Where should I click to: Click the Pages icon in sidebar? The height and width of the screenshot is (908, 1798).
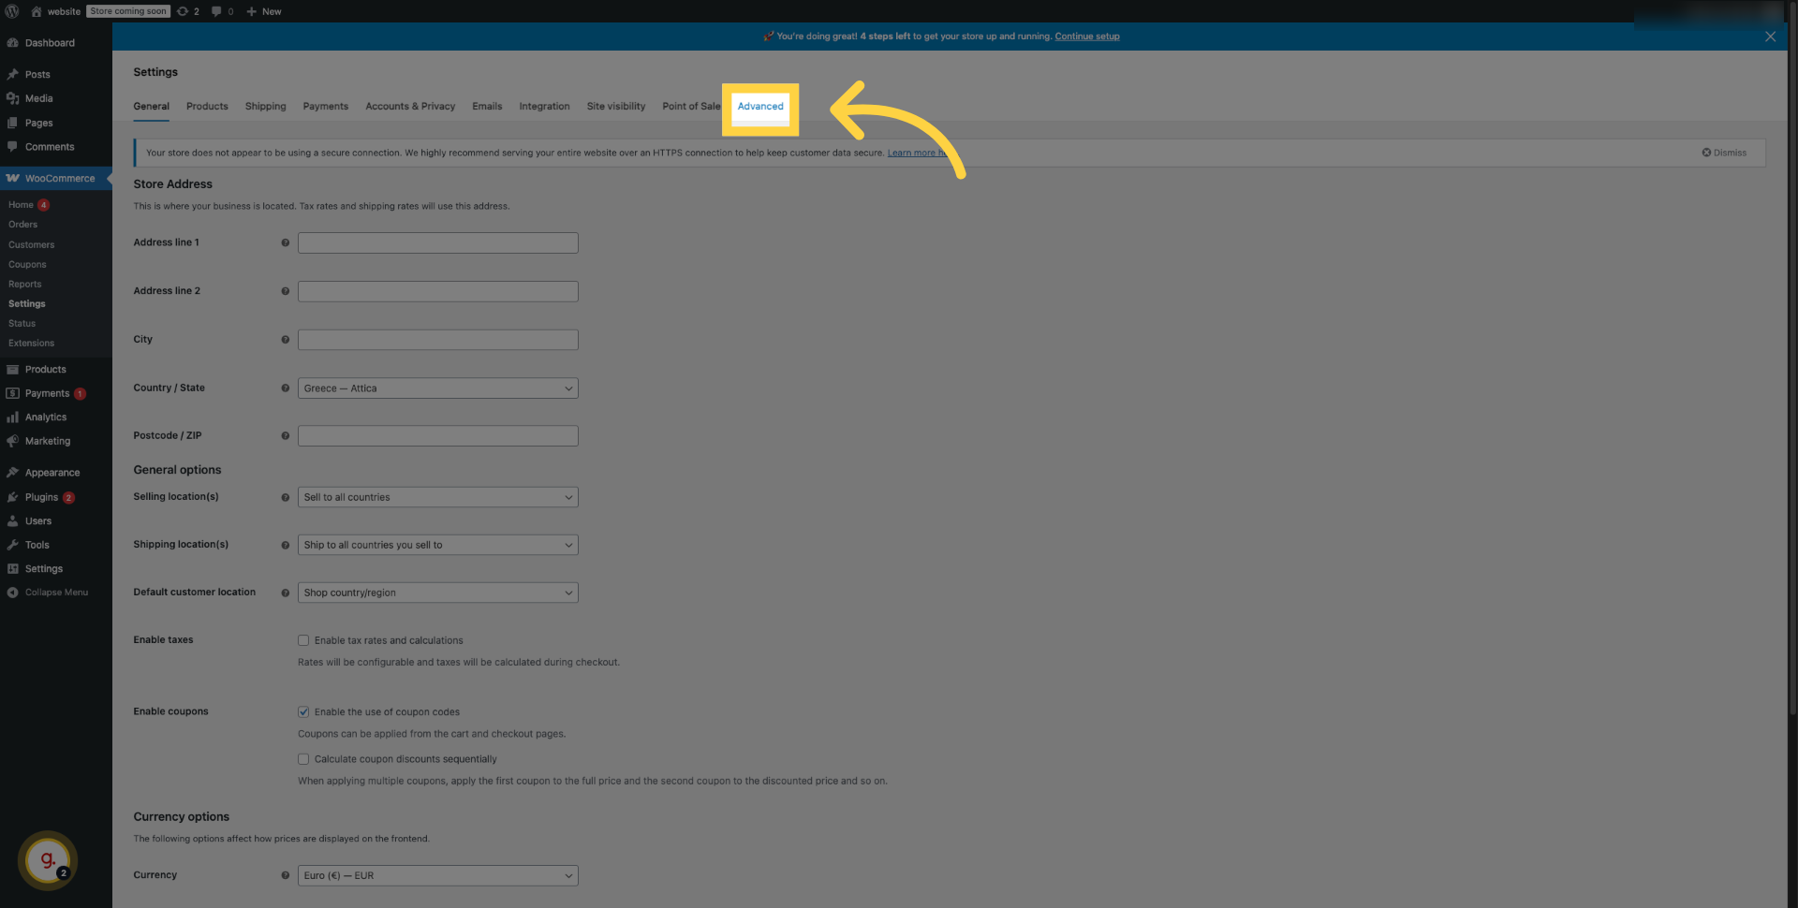(x=13, y=123)
